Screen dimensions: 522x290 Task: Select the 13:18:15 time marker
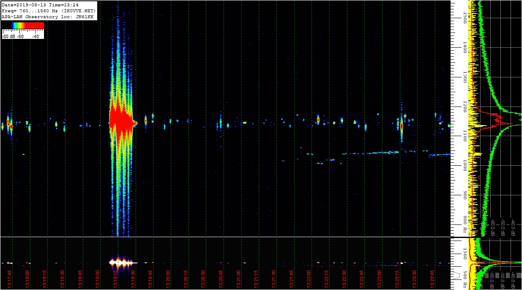coord(45,280)
